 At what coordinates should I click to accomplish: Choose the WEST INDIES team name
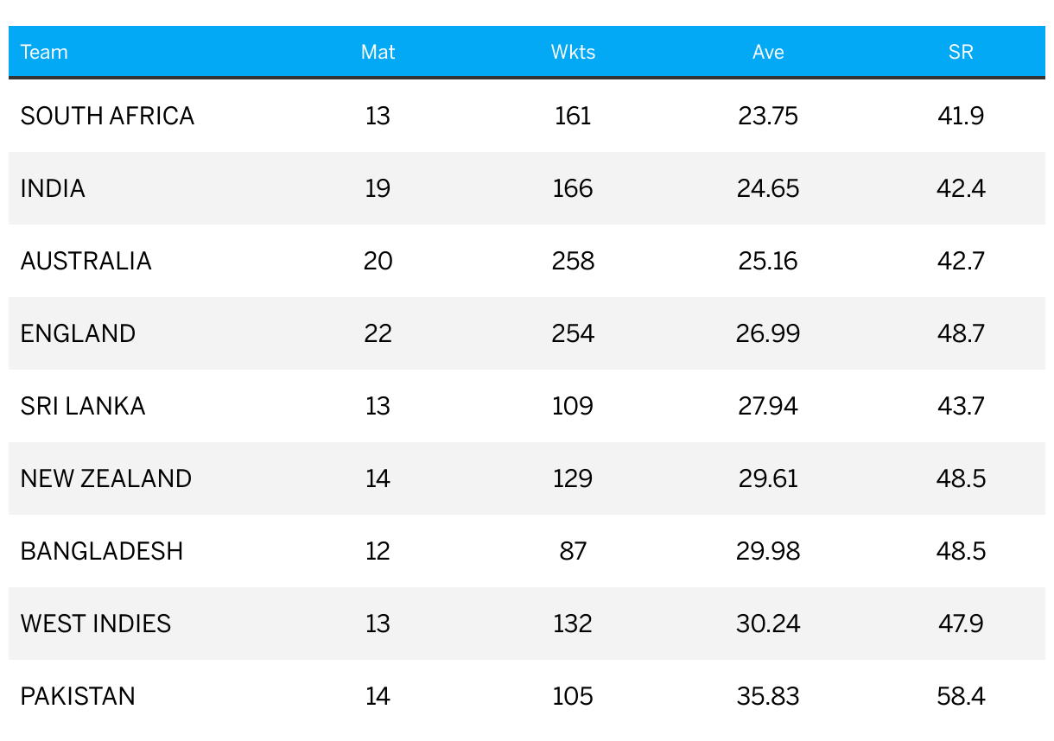96,624
